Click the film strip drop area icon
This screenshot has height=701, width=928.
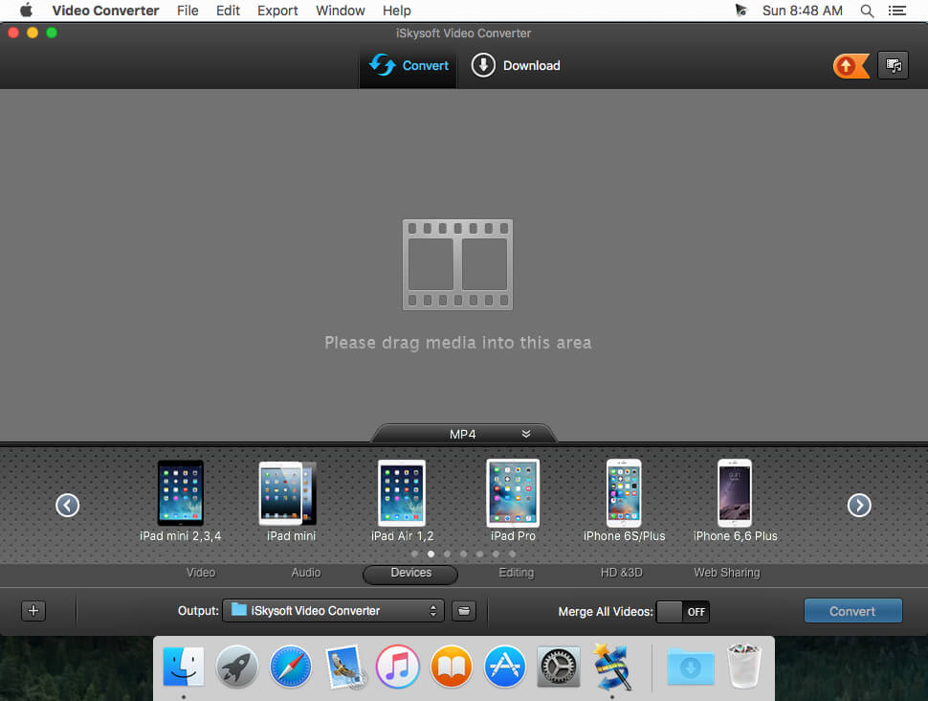coord(457,265)
